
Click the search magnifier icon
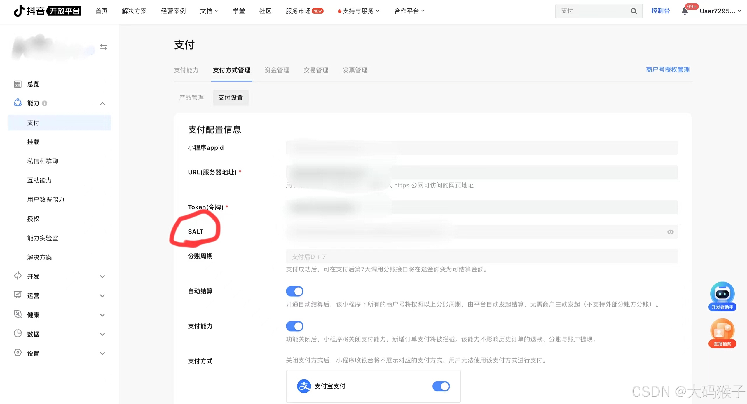634,11
